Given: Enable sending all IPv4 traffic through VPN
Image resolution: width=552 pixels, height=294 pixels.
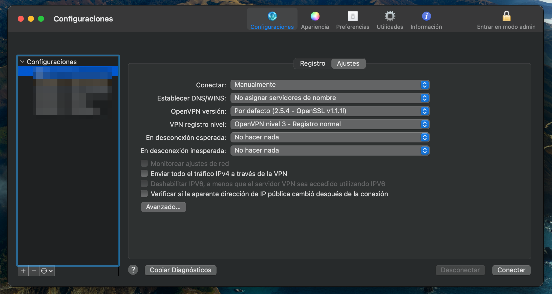Looking at the screenshot, I should point(144,174).
